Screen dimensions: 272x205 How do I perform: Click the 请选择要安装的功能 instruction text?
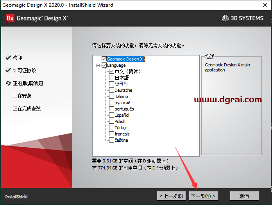pyautogui.click(x=138, y=45)
